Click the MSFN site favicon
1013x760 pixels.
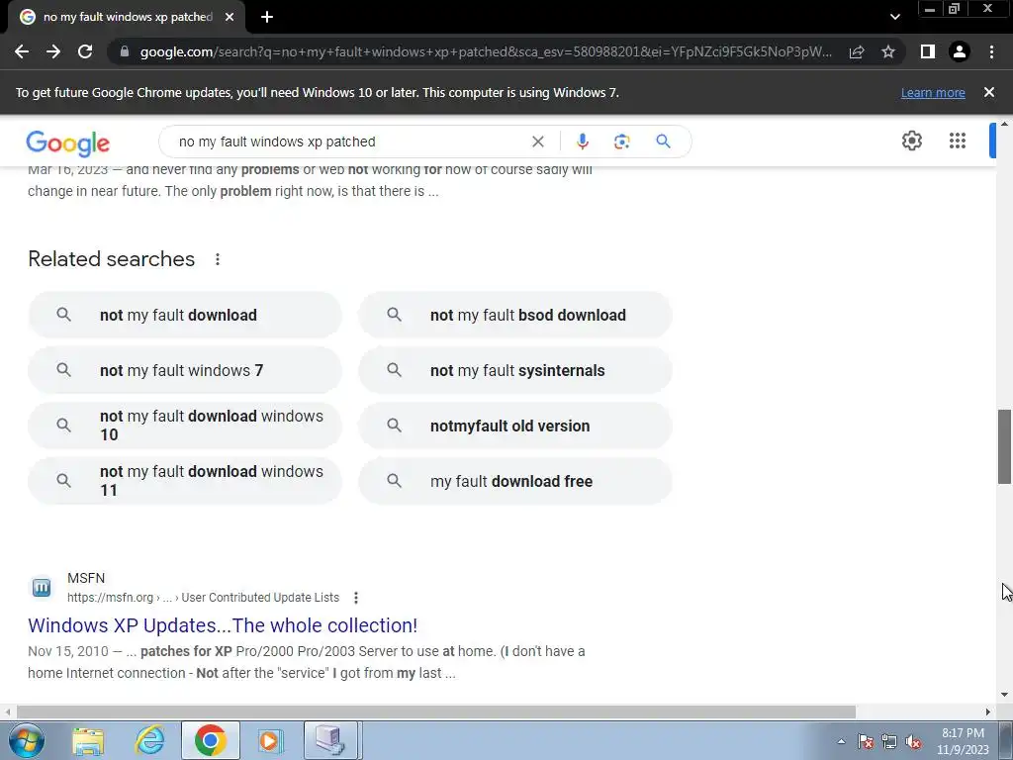(x=42, y=588)
